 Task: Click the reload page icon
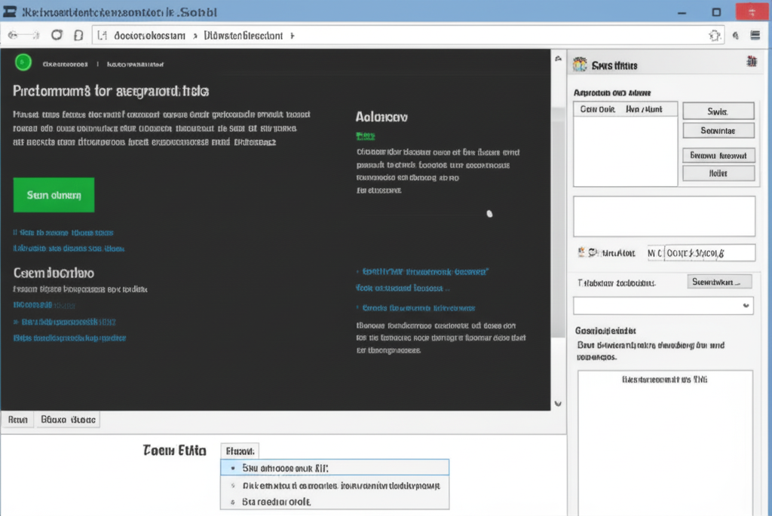57,35
